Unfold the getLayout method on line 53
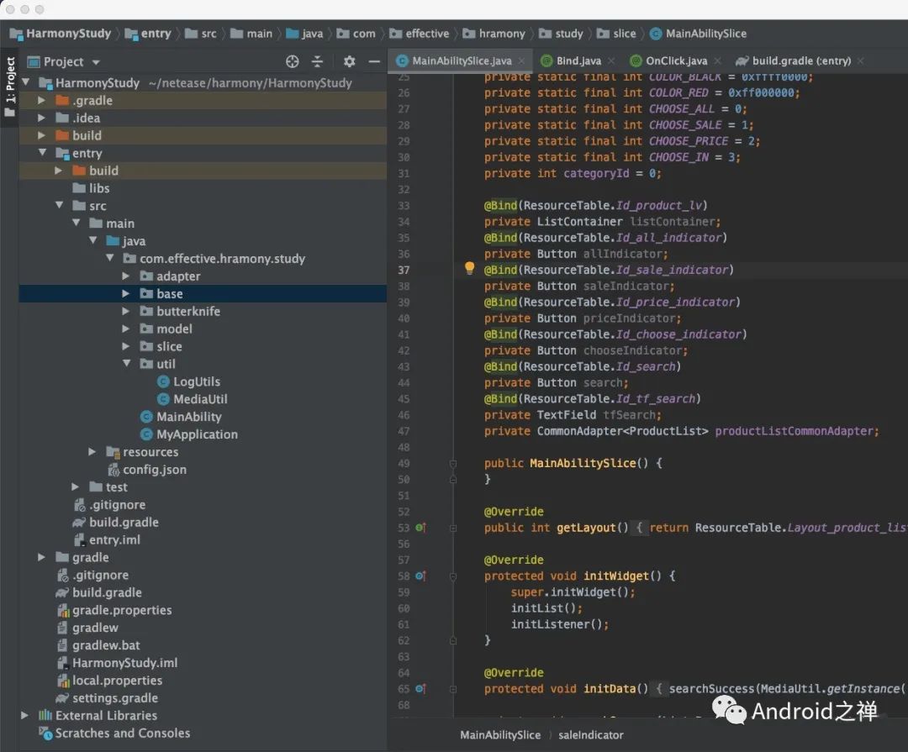 [x=453, y=528]
